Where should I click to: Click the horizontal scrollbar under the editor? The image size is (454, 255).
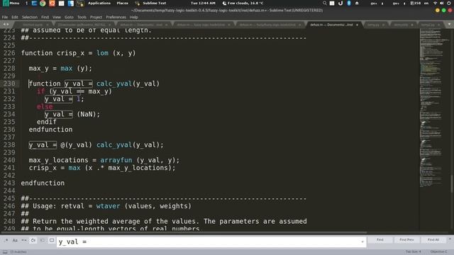pyautogui.click(x=184, y=232)
